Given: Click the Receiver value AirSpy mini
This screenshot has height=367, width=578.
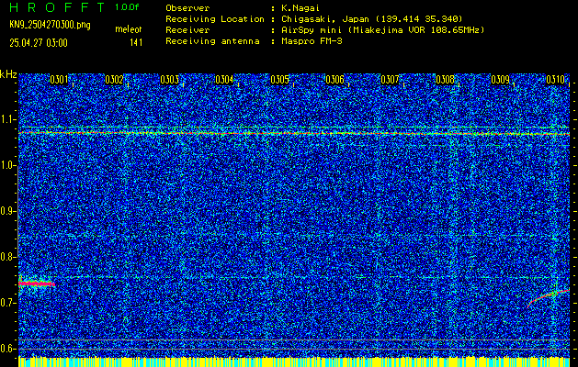Looking at the screenshot, I should pyautogui.click(x=382, y=30).
